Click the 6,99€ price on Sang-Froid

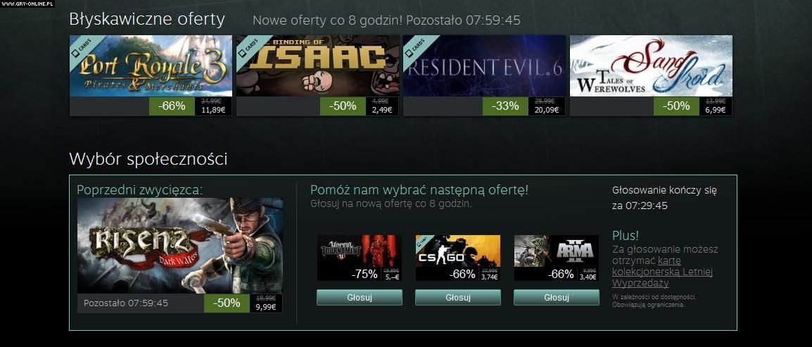(x=715, y=110)
